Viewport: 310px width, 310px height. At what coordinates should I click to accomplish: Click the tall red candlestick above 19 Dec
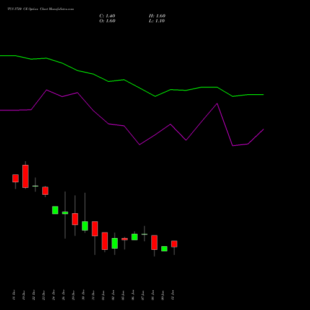tap(25, 176)
